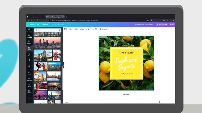Open the Uploads sidebar panel
Screen dimensions: 202x113
(x=29, y=42)
